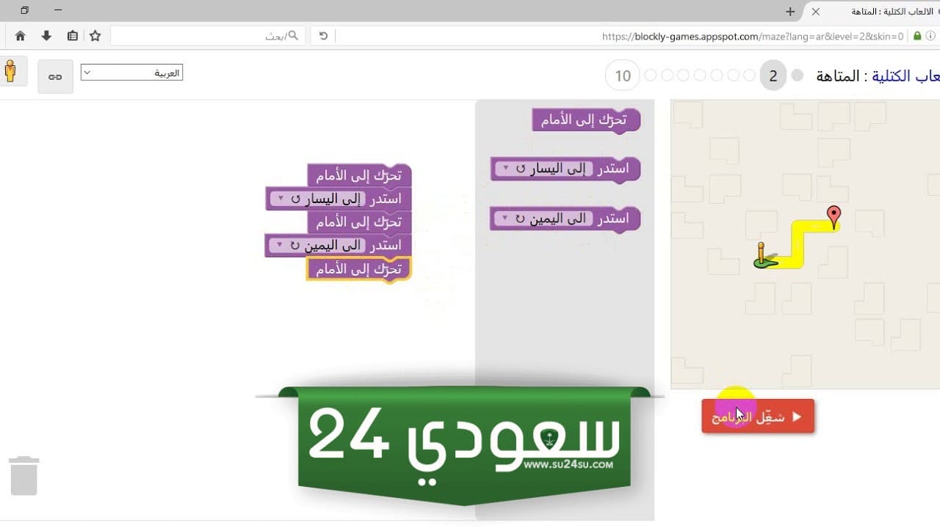Select the highlighted last تحرّك إلى الأمام block
The image size is (940, 528).
pos(358,269)
